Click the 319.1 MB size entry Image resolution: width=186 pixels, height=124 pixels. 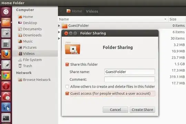coord(177,77)
